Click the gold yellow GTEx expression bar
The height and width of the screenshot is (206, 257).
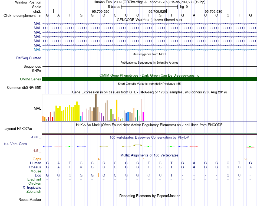pos(117,110)
